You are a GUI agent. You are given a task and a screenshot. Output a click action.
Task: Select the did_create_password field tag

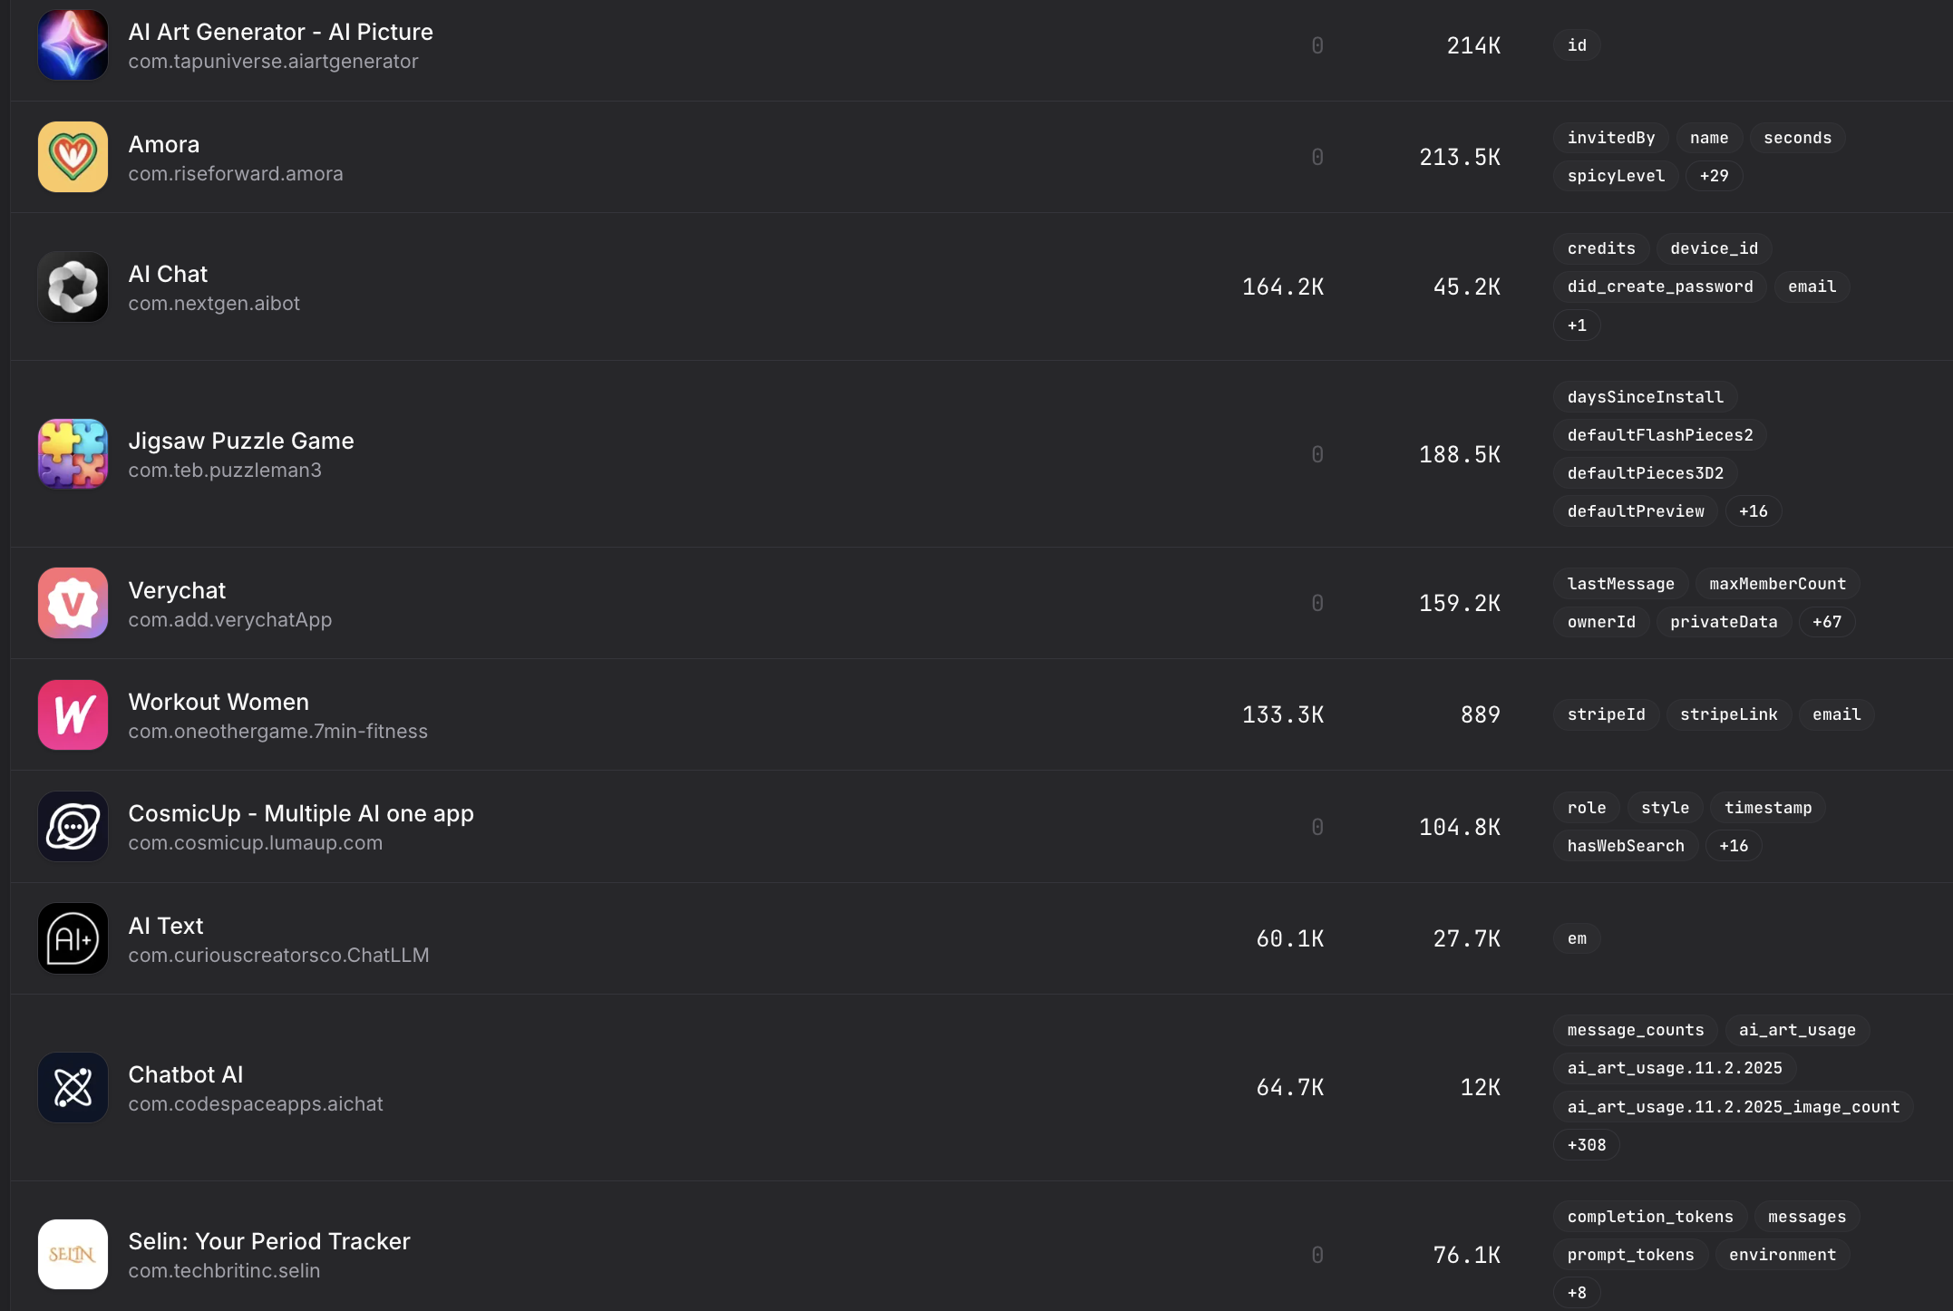(x=1659, y=286)
